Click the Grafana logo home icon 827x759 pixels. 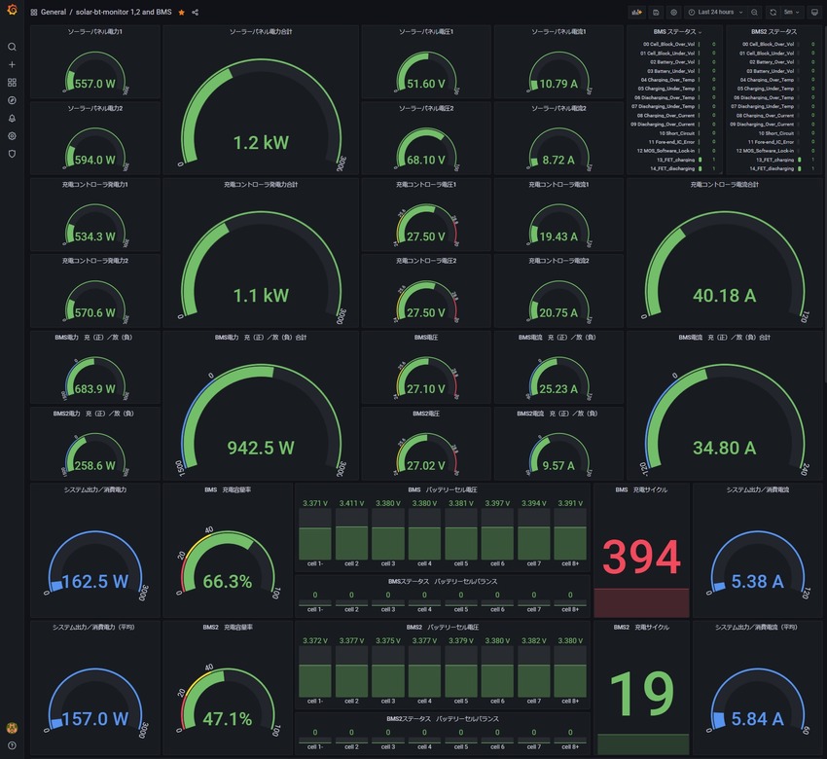pyautogui.click(x=12, y=10)
